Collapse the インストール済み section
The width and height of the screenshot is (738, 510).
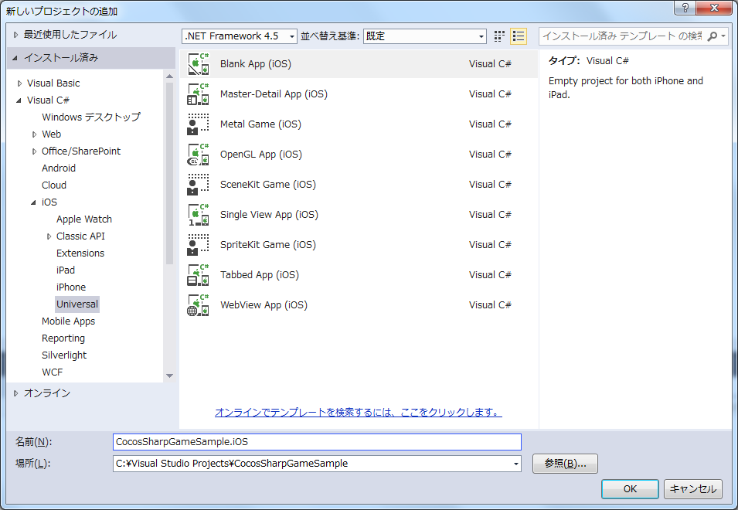[15, 58]
